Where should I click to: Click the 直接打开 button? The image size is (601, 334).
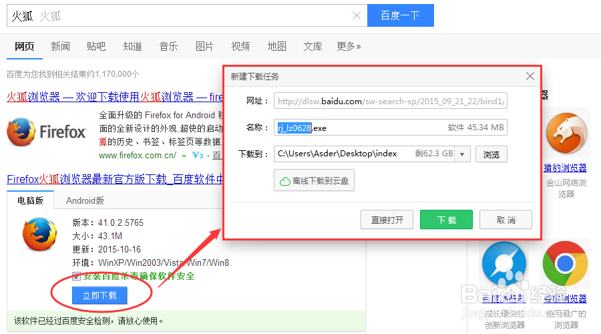[387, 220]
